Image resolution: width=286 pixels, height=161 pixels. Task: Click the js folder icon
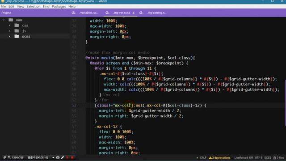pyautogui.click(x=17, y=31)
